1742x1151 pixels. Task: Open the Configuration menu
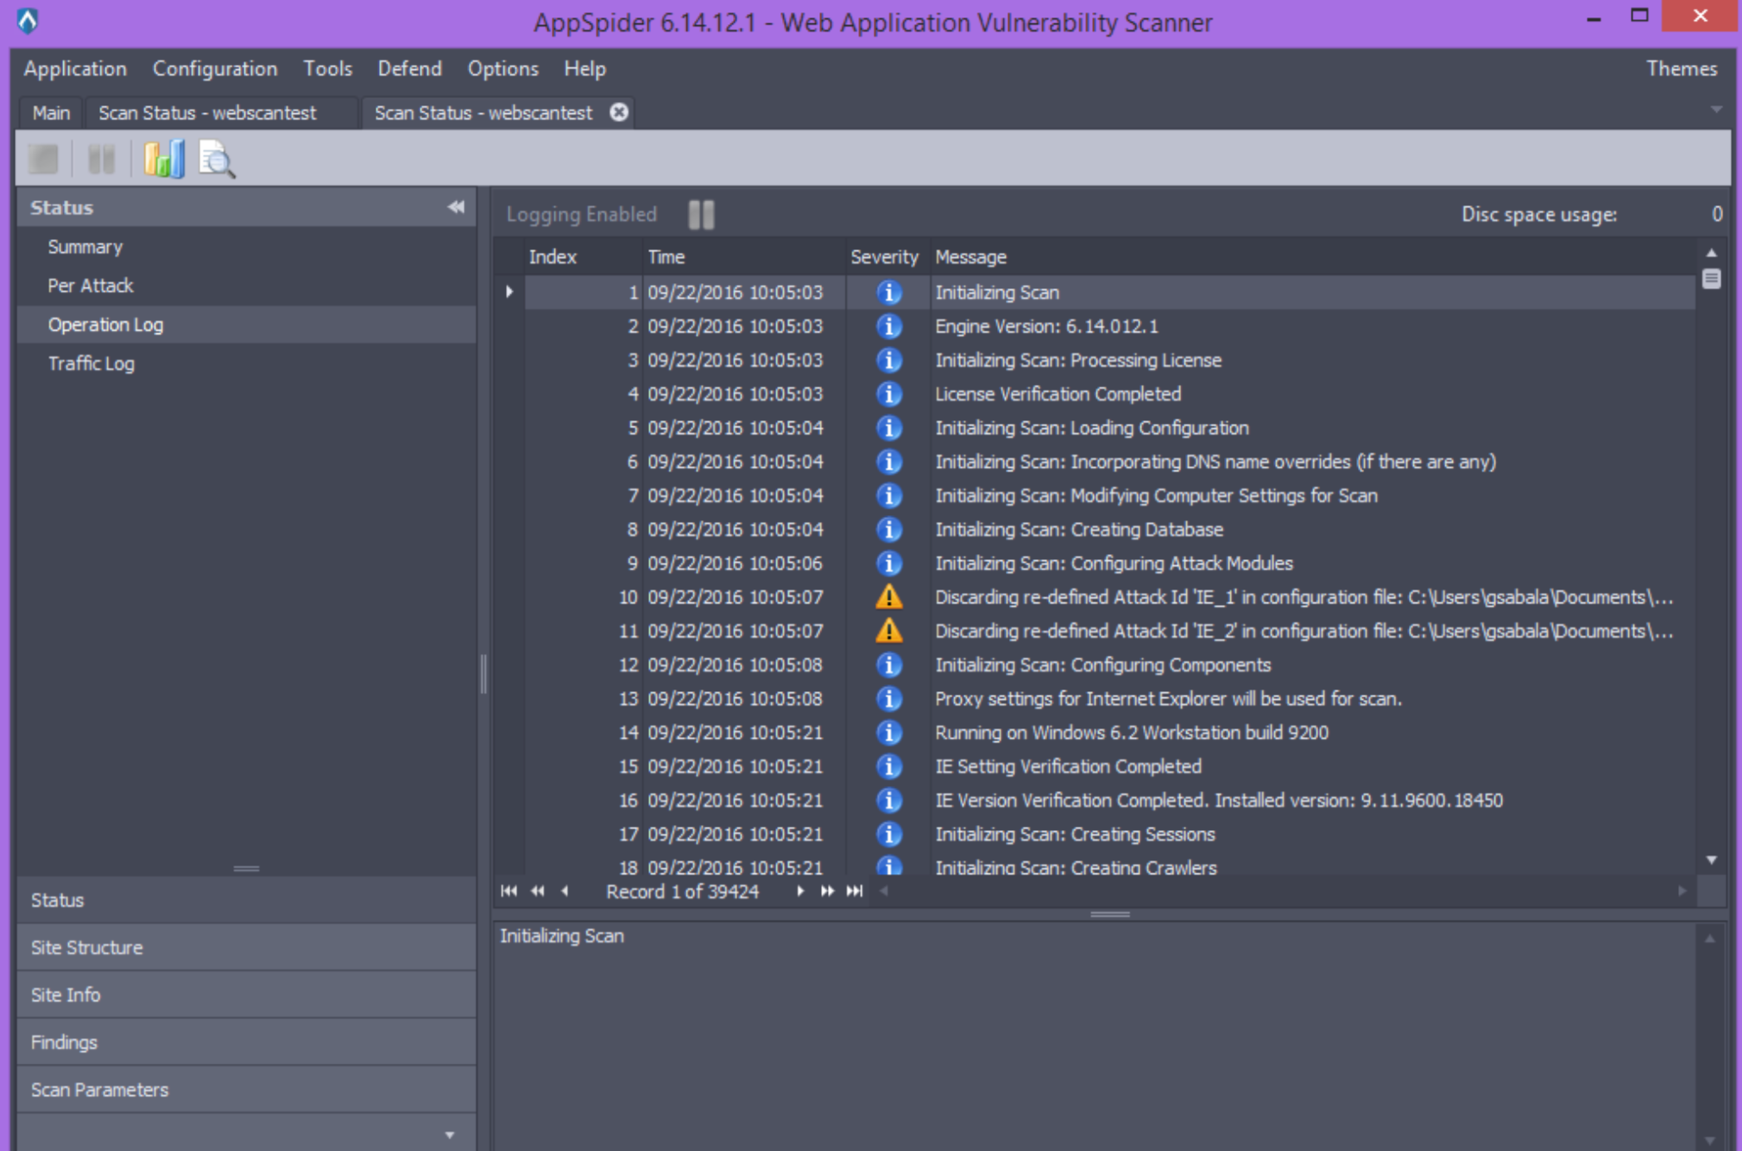(x=215, y=68)
